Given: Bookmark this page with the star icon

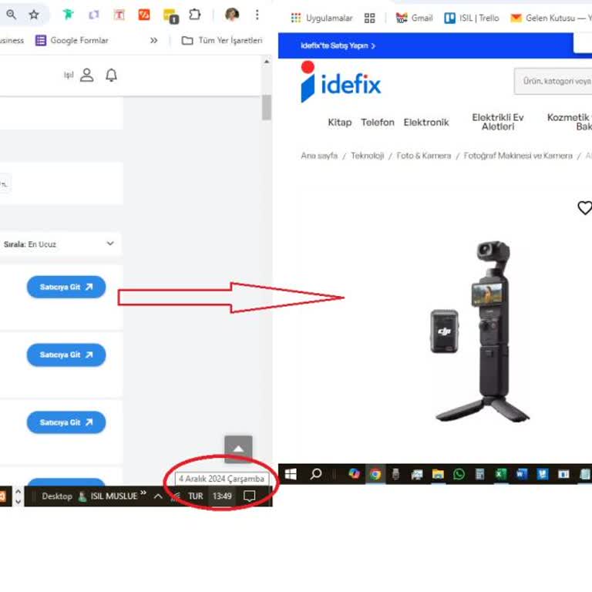Looking at the screenshot, I should [x=34, y=15].
